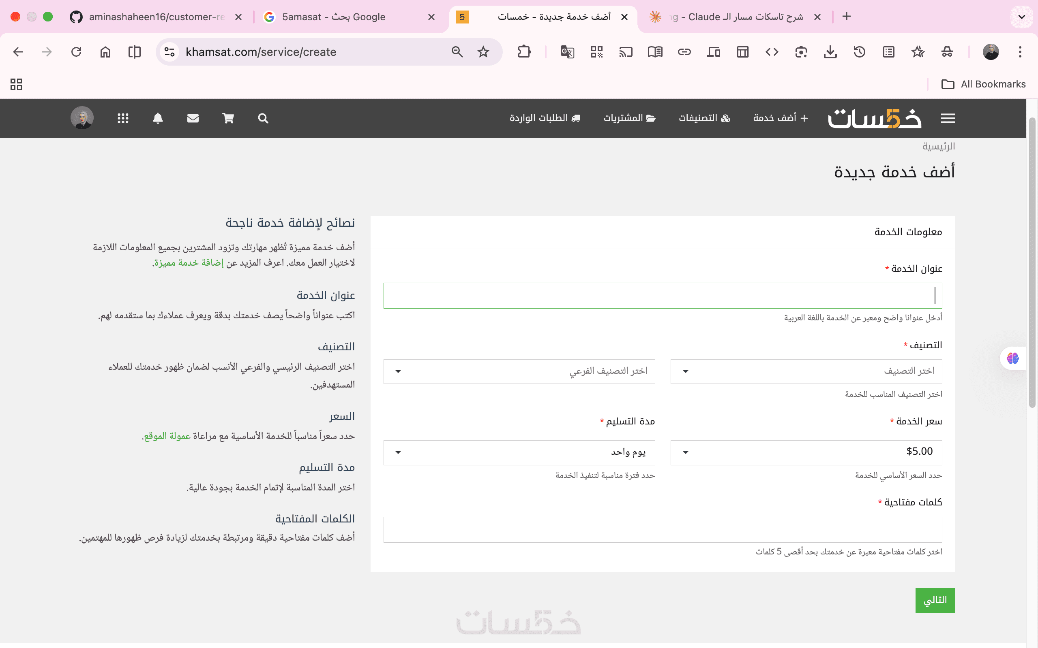Screen dimensions: 1038x648
Task: Open the delivery duration dropdown يوم واحد
Action: coord(519,452)
